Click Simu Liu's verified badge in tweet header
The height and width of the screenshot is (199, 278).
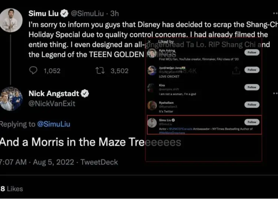pyautogui.click(x=64, y=14)
